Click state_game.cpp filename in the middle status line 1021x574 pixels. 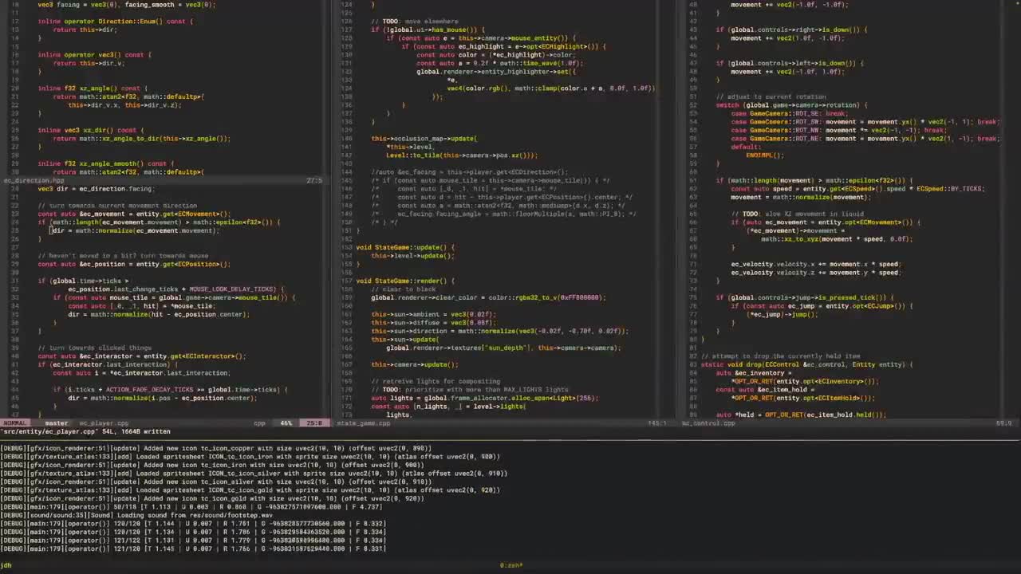click(x=364, y=423)
